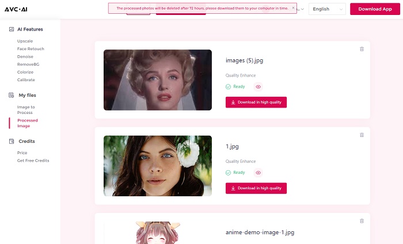Open the images (5).jpg bride thumbnail
The image size is (403, 244).
click(158, 80)
